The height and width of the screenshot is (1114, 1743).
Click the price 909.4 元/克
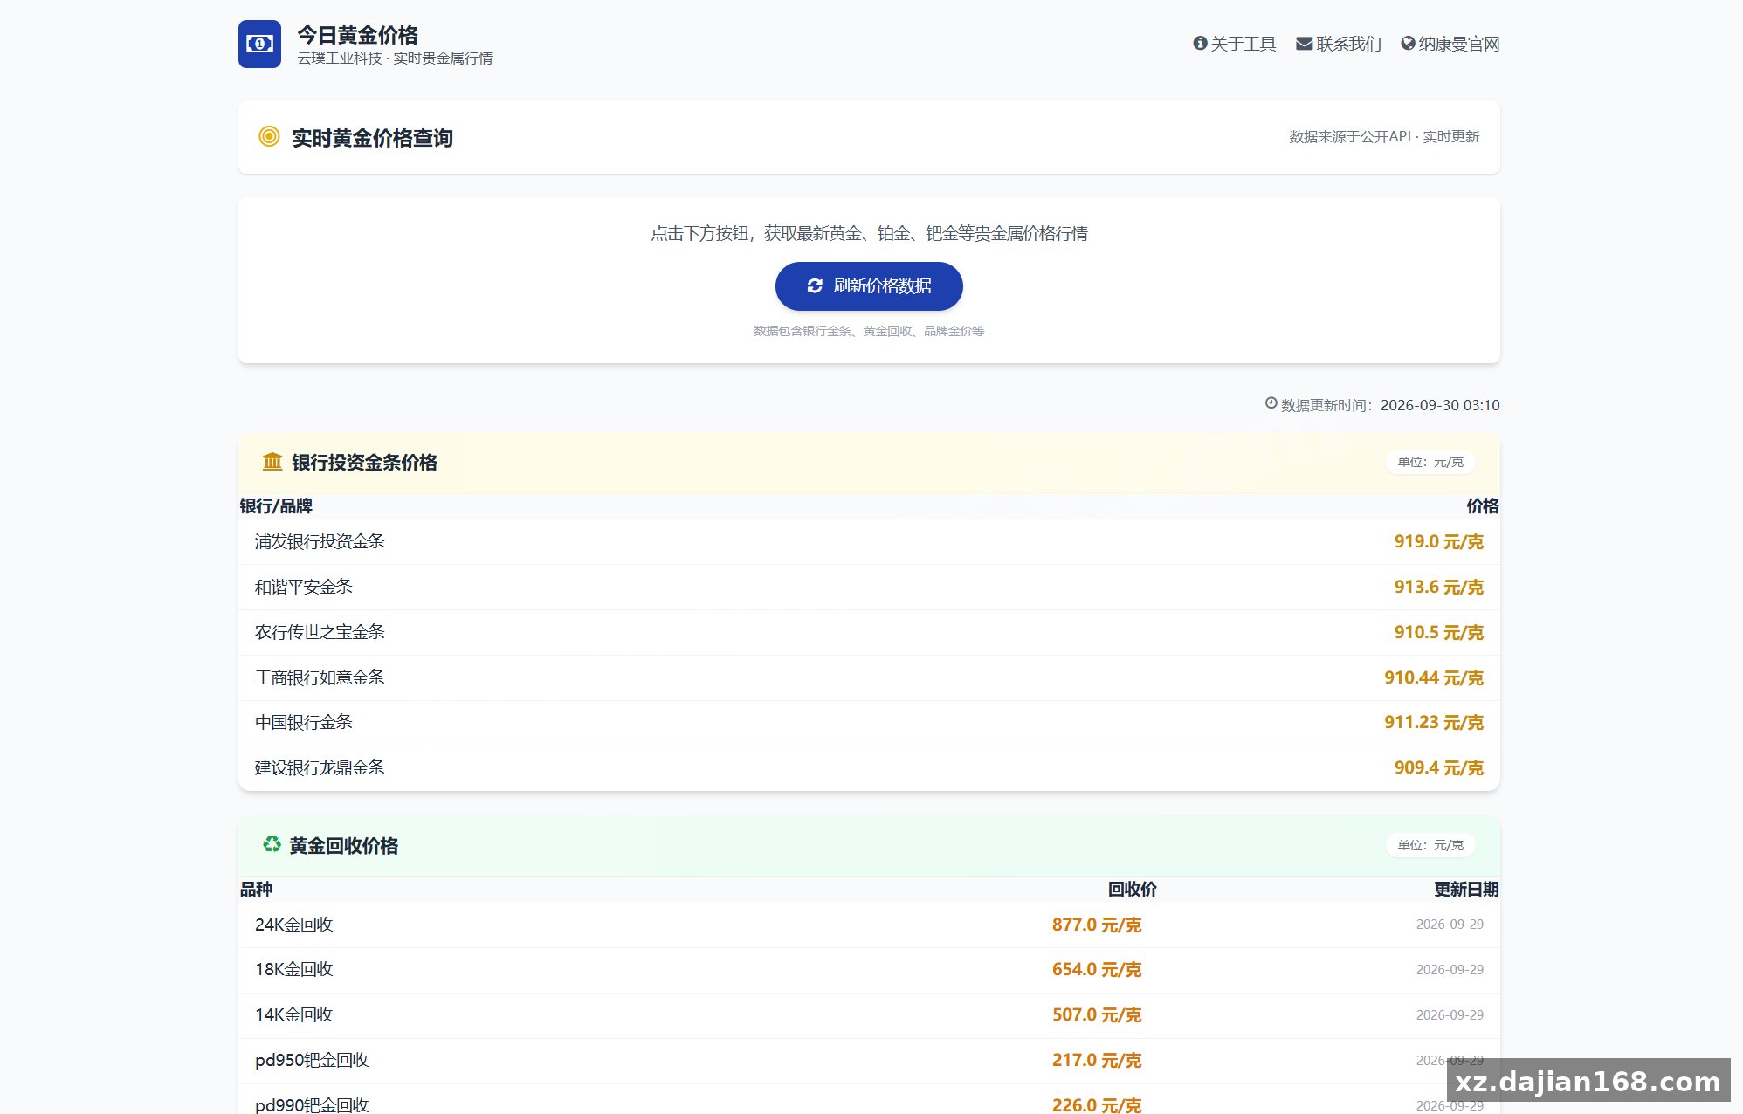1438,768
